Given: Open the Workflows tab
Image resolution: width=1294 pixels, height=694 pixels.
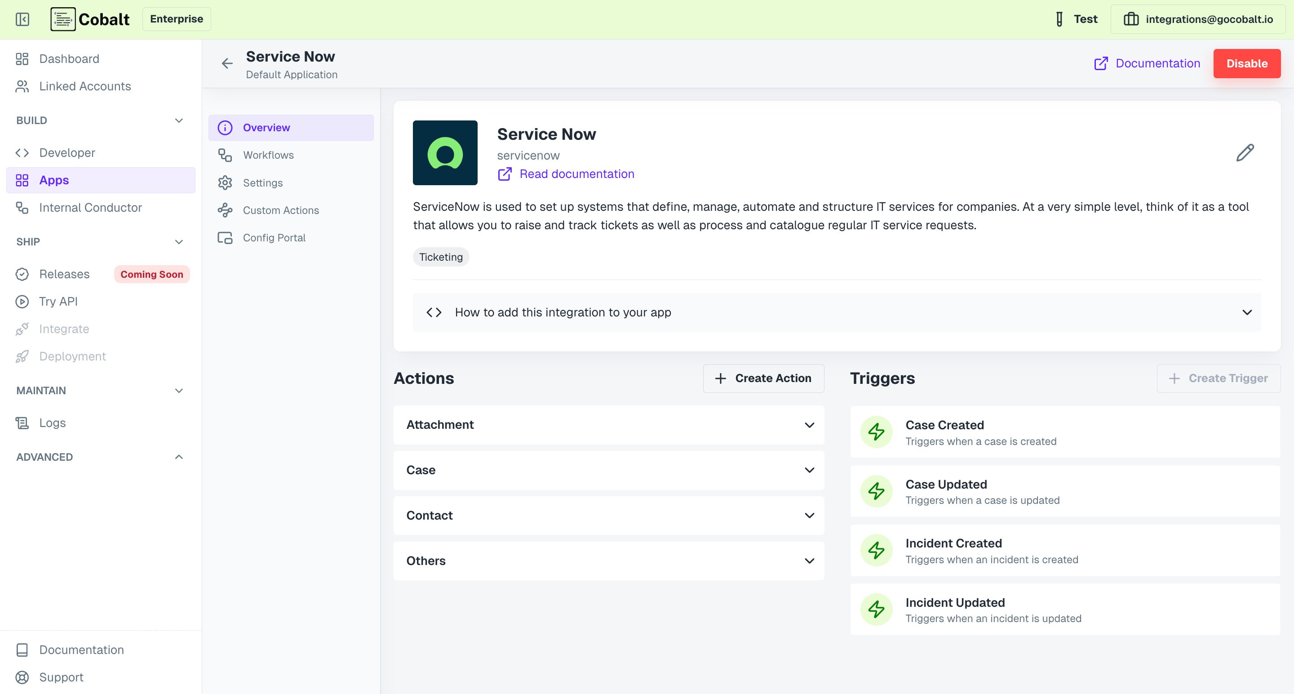Looking at the screenshot, I should pos(291,155).
